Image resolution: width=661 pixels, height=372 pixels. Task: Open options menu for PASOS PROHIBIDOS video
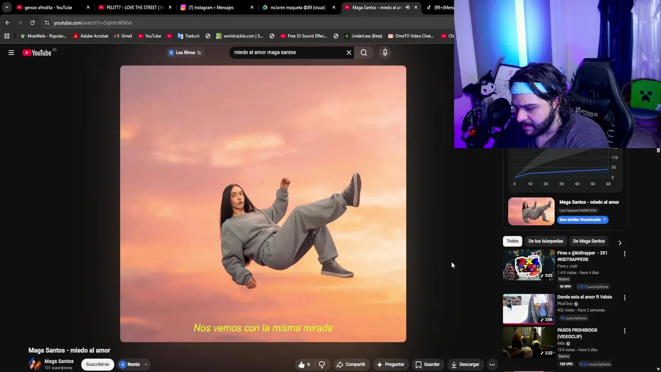coord(624,331)
